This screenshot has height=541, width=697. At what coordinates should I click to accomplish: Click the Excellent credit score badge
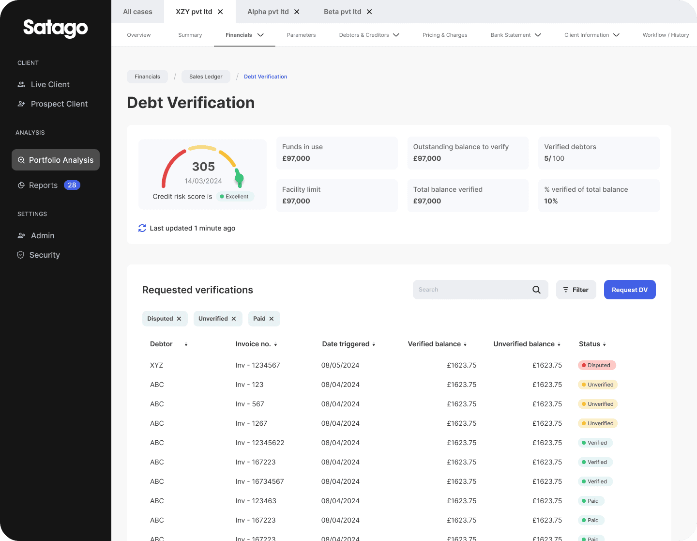[x=235, y=197]
